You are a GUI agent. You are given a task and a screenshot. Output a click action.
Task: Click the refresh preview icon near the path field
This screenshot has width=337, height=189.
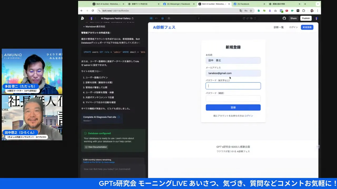click(244, 18)
